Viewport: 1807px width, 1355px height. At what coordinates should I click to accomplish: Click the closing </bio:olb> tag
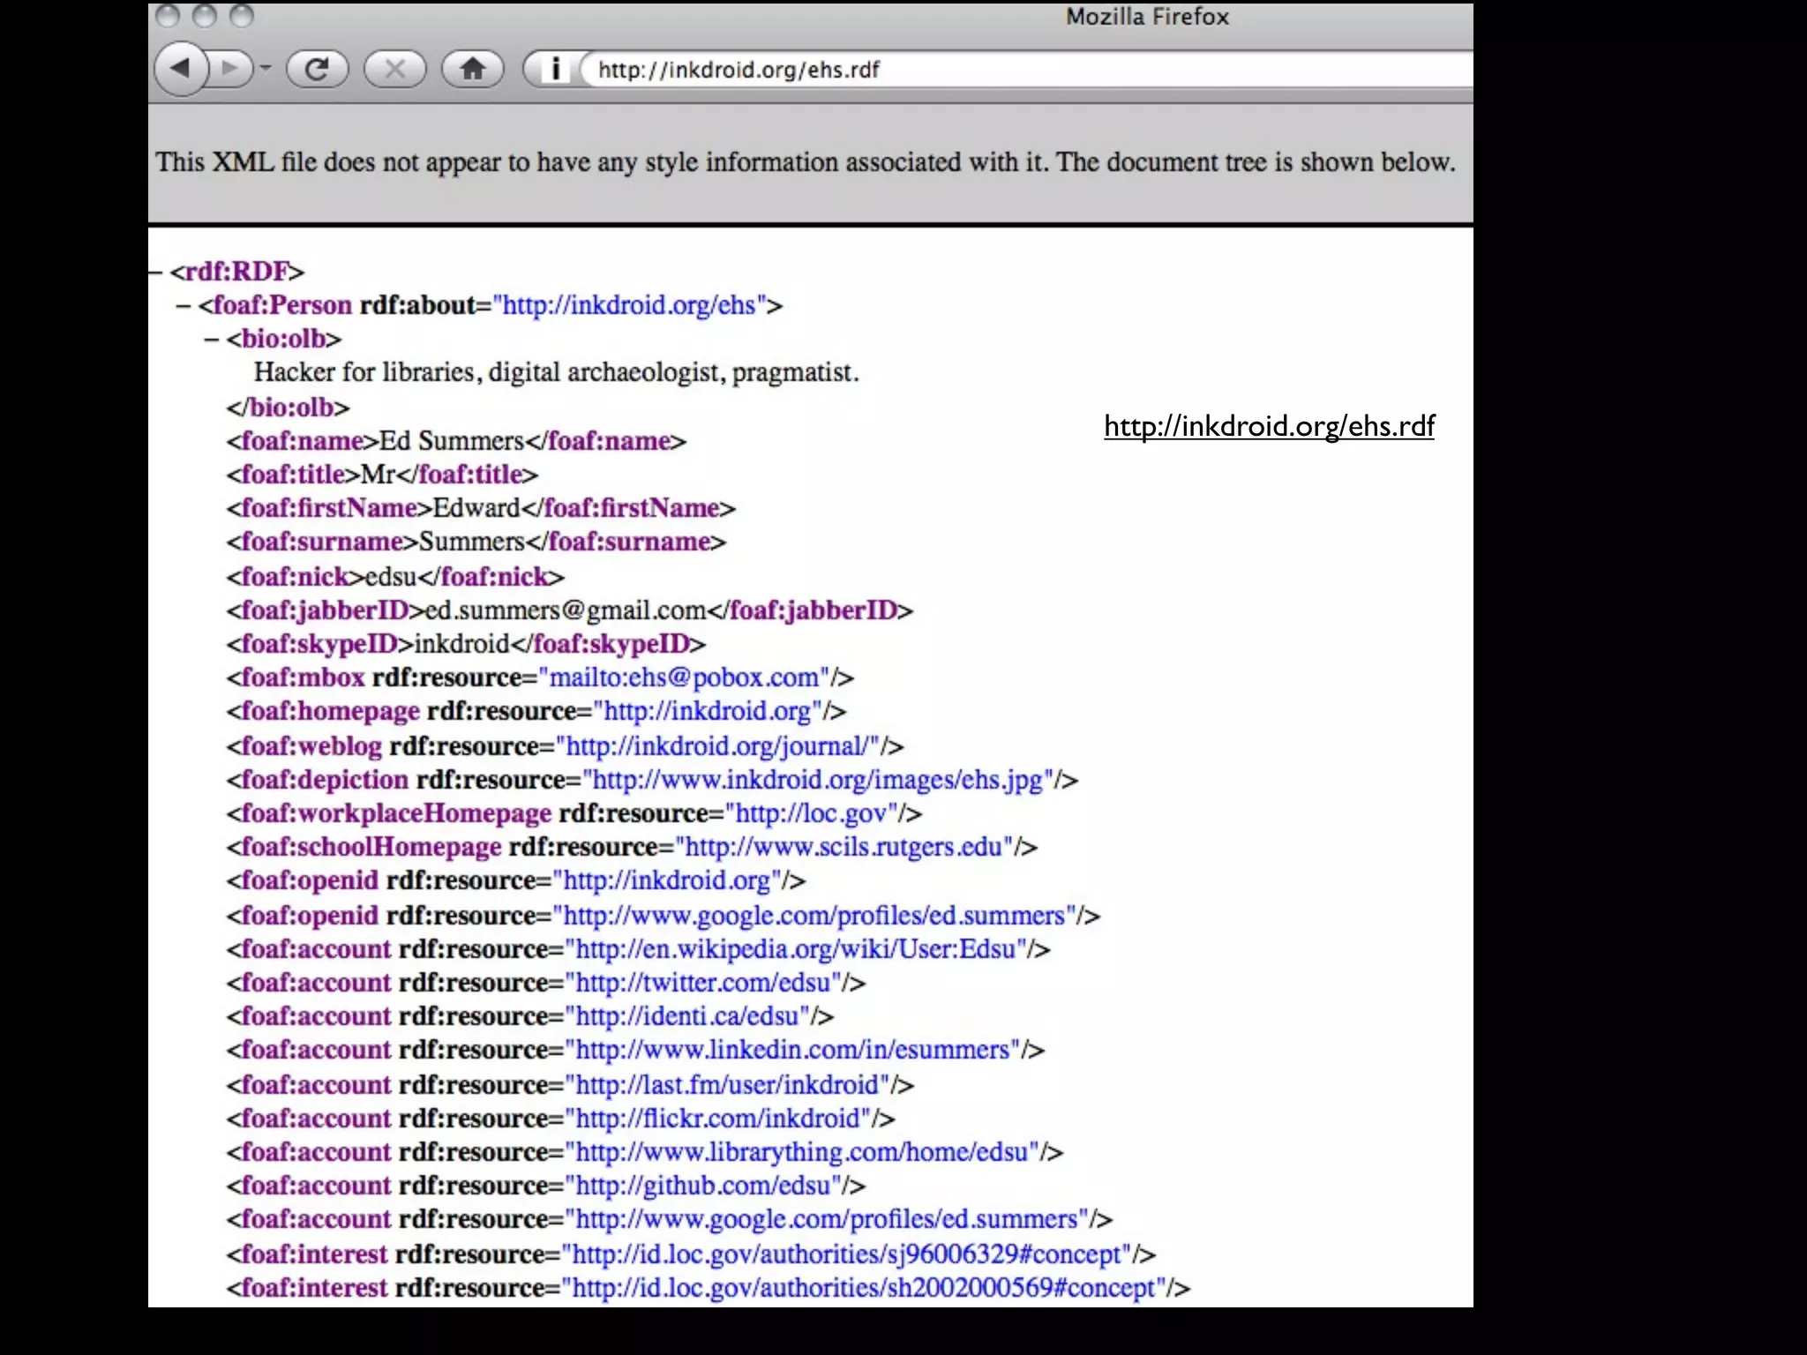(289, 408)
